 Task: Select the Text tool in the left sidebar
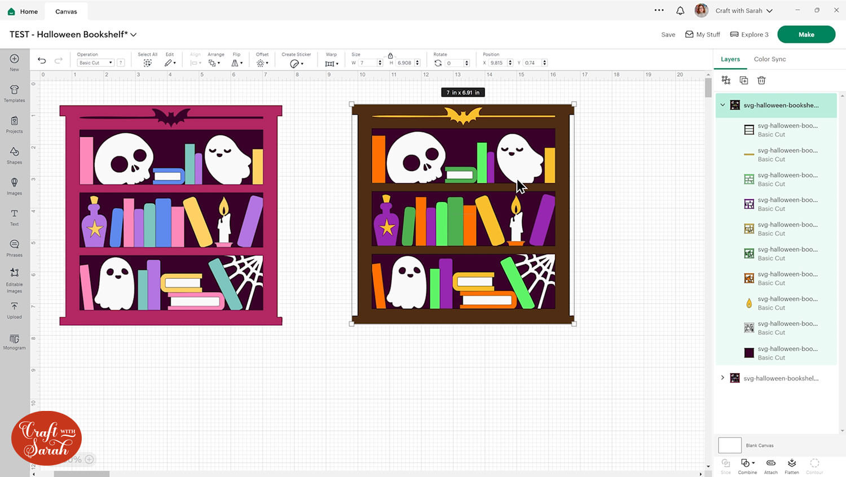coord(14,216)
